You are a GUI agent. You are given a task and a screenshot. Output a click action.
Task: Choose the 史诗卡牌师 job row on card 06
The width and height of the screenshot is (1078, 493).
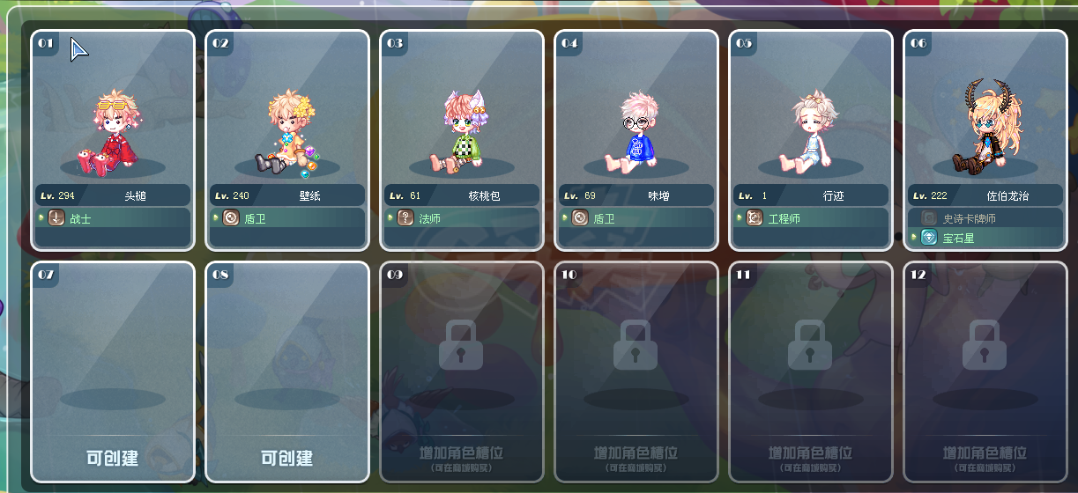(x=986, y=217)
